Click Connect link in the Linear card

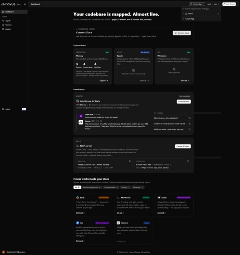[162, 213]
